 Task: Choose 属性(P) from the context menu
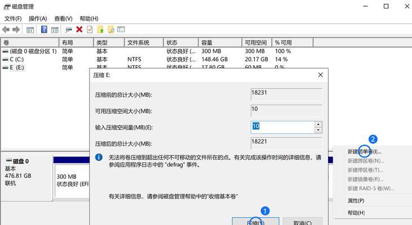(x=356, y=201)
